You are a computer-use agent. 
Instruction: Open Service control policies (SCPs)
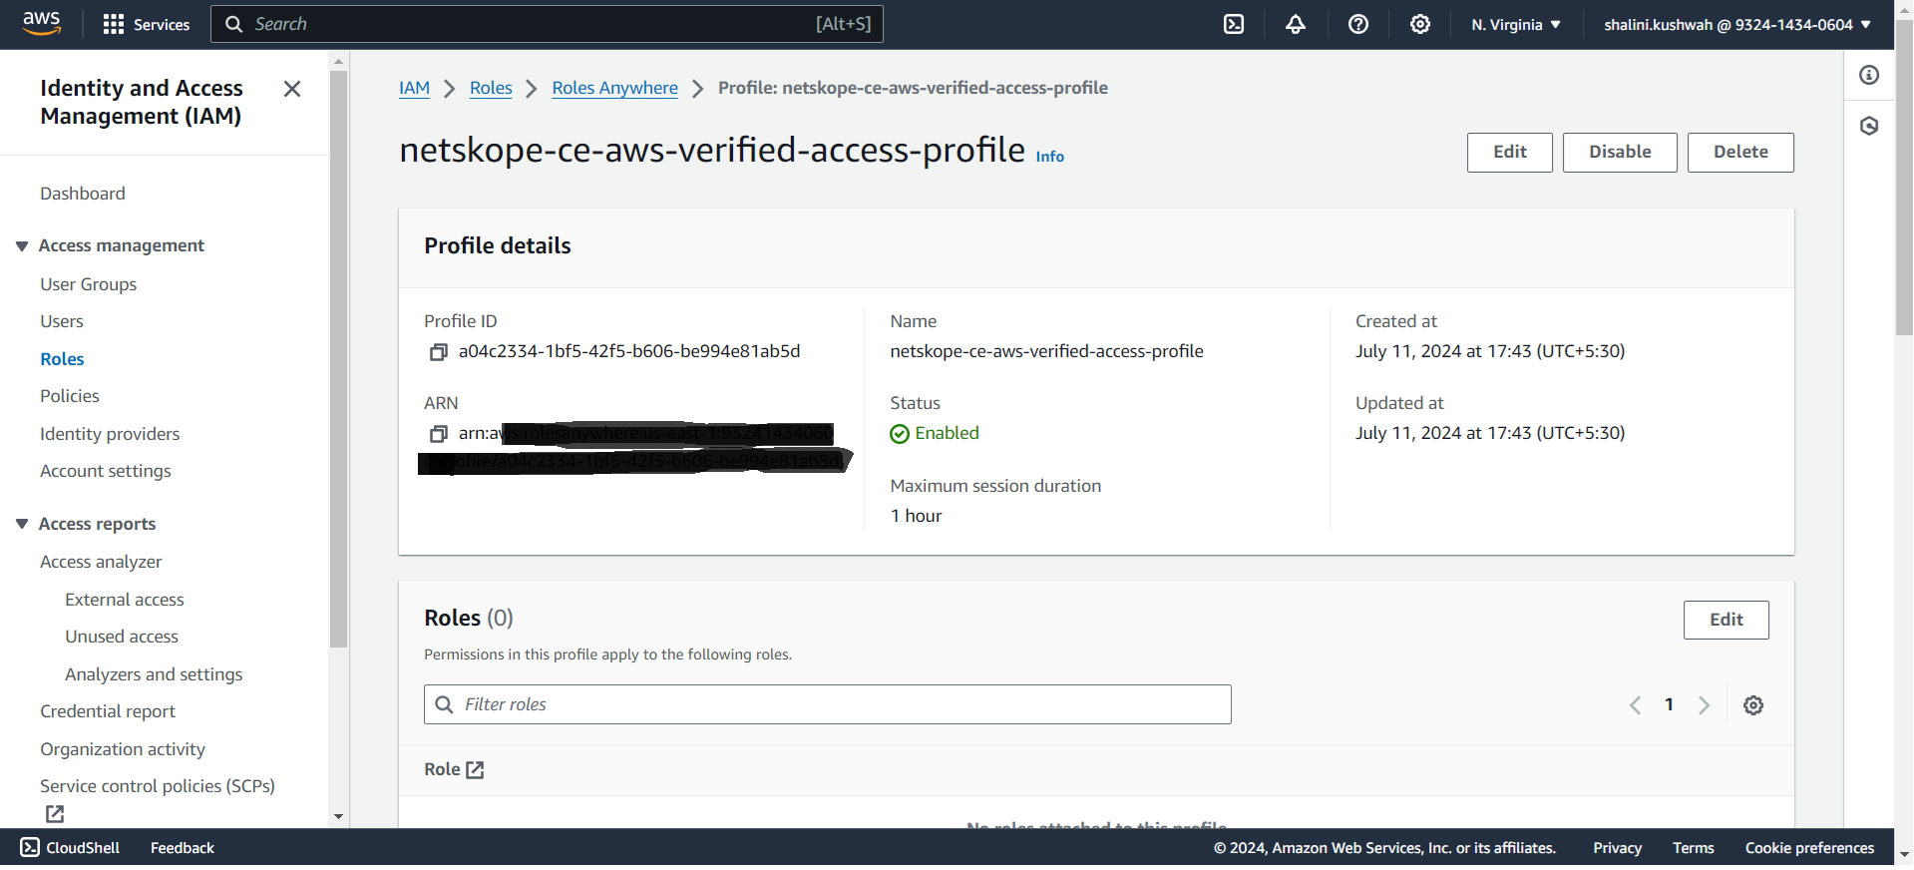[158, 786]
